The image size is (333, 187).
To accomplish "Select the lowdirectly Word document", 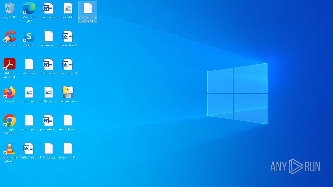I will (x=48, y=67).
